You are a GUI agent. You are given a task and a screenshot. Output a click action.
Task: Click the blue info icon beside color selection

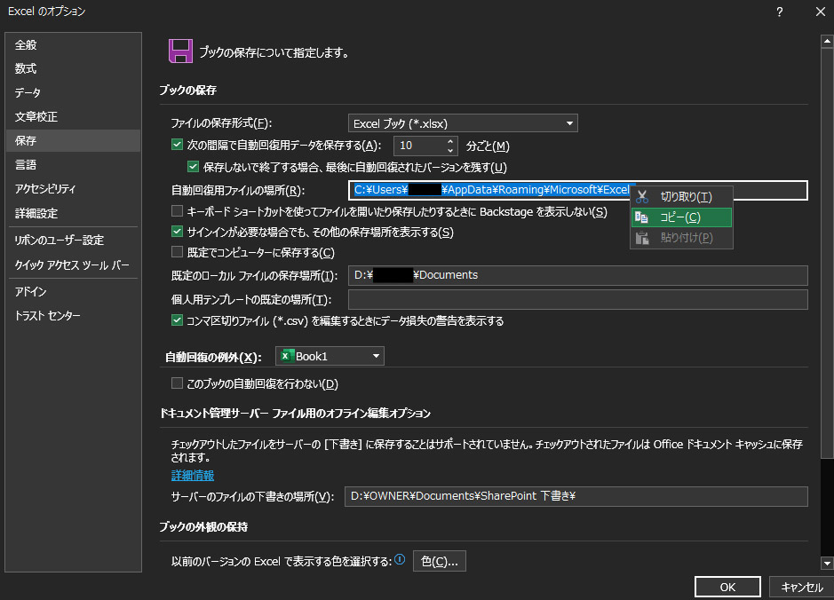point(400,560)
